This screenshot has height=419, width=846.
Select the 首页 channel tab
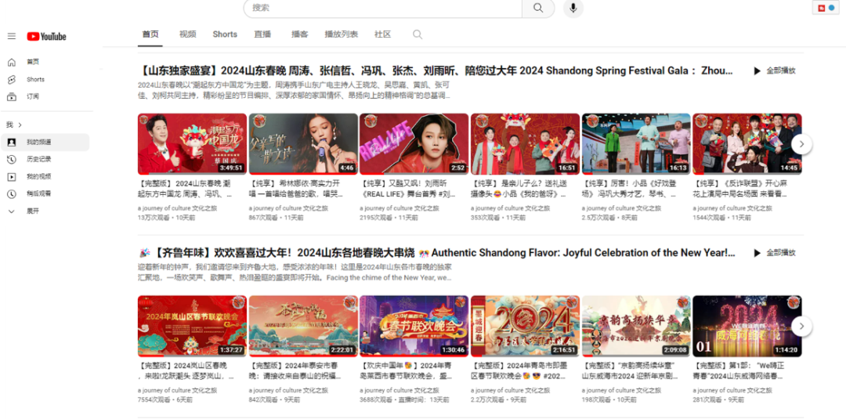(150, 34)
